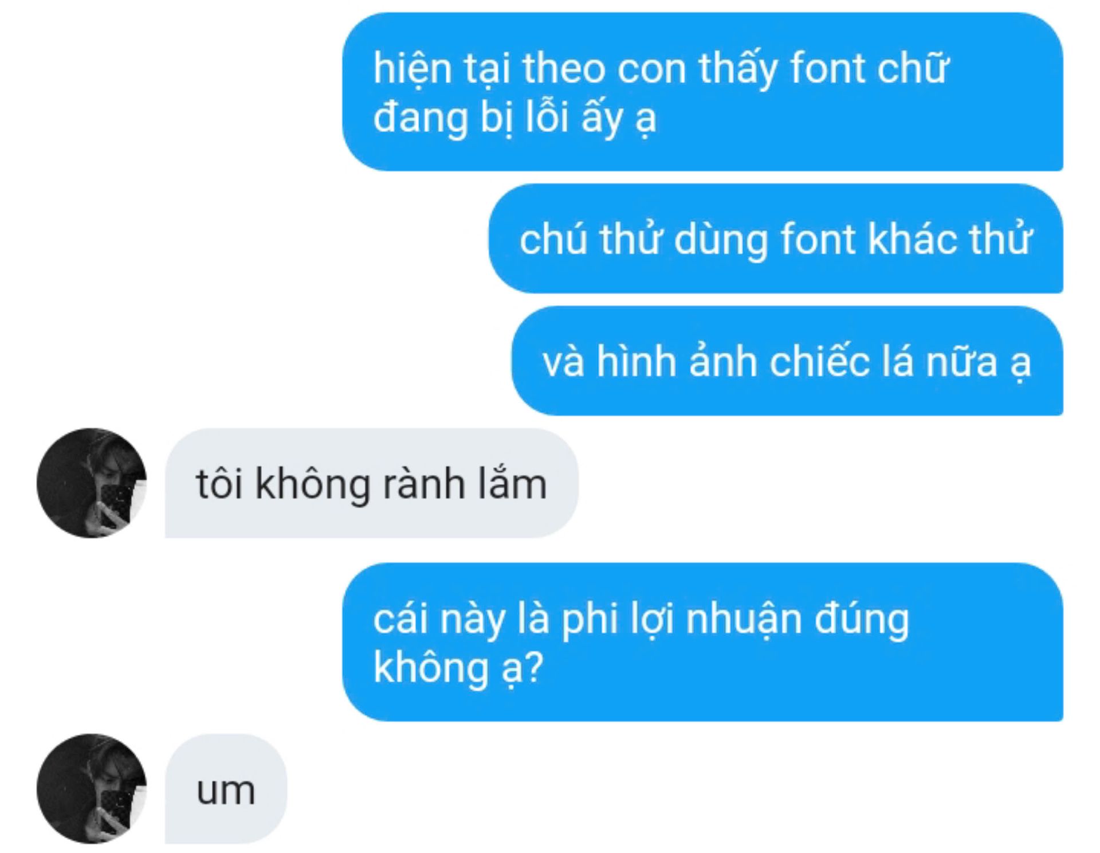The height and width of the screenshot is (853, 1100).
Task: Click the word 'không' in the gray message
Action: tap(312, 485)
